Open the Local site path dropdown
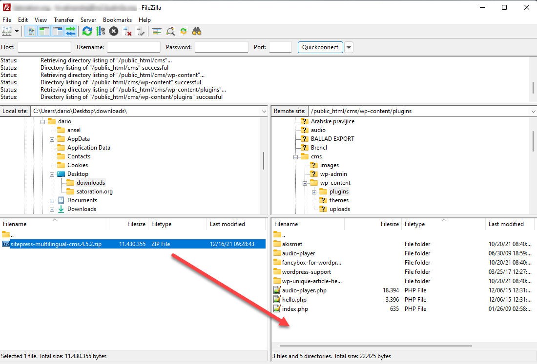The image size is (537, 364). (264, 112)
